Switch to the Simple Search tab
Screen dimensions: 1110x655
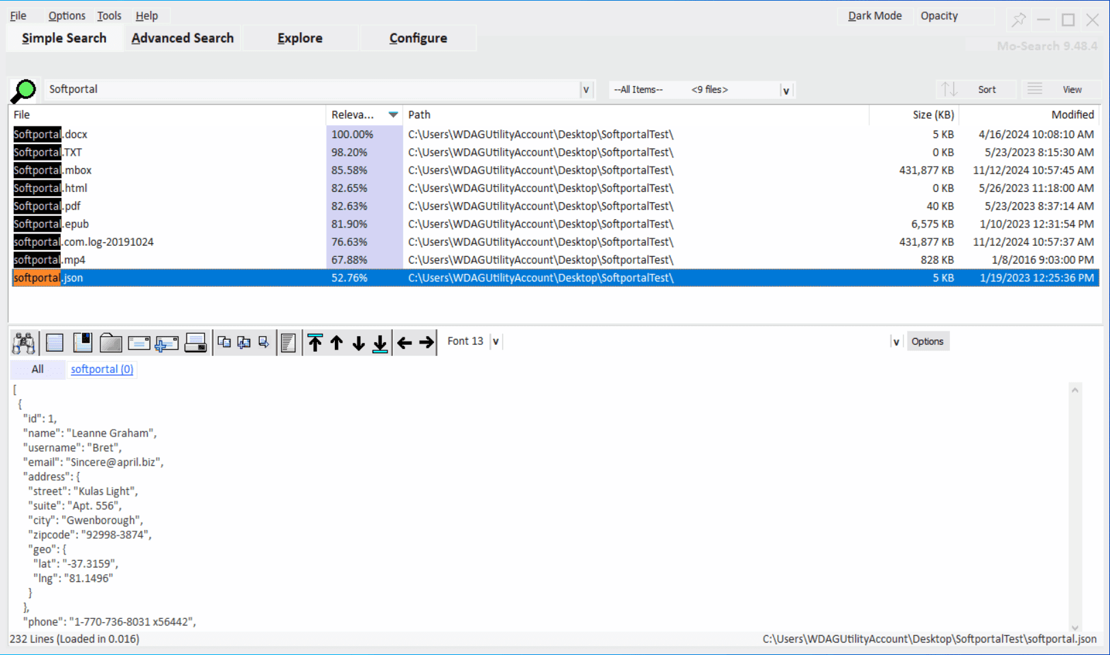tap(64, 38)
